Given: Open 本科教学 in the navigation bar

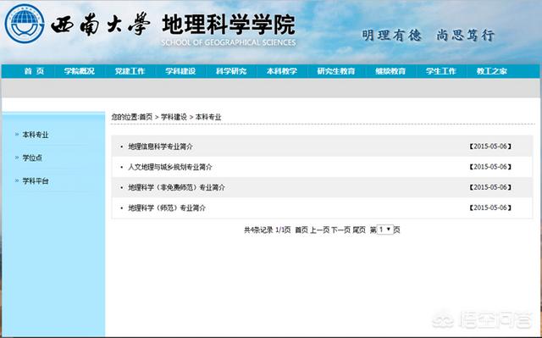Looking at the screenshot, I should (282, 71).
